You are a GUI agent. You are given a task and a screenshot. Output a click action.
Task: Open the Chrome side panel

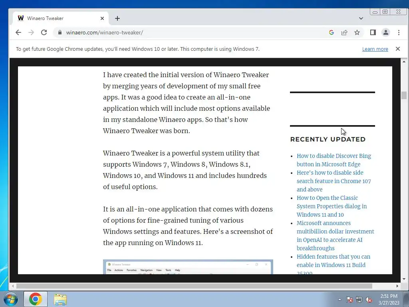pyautogui.click(x=373, y=32)
